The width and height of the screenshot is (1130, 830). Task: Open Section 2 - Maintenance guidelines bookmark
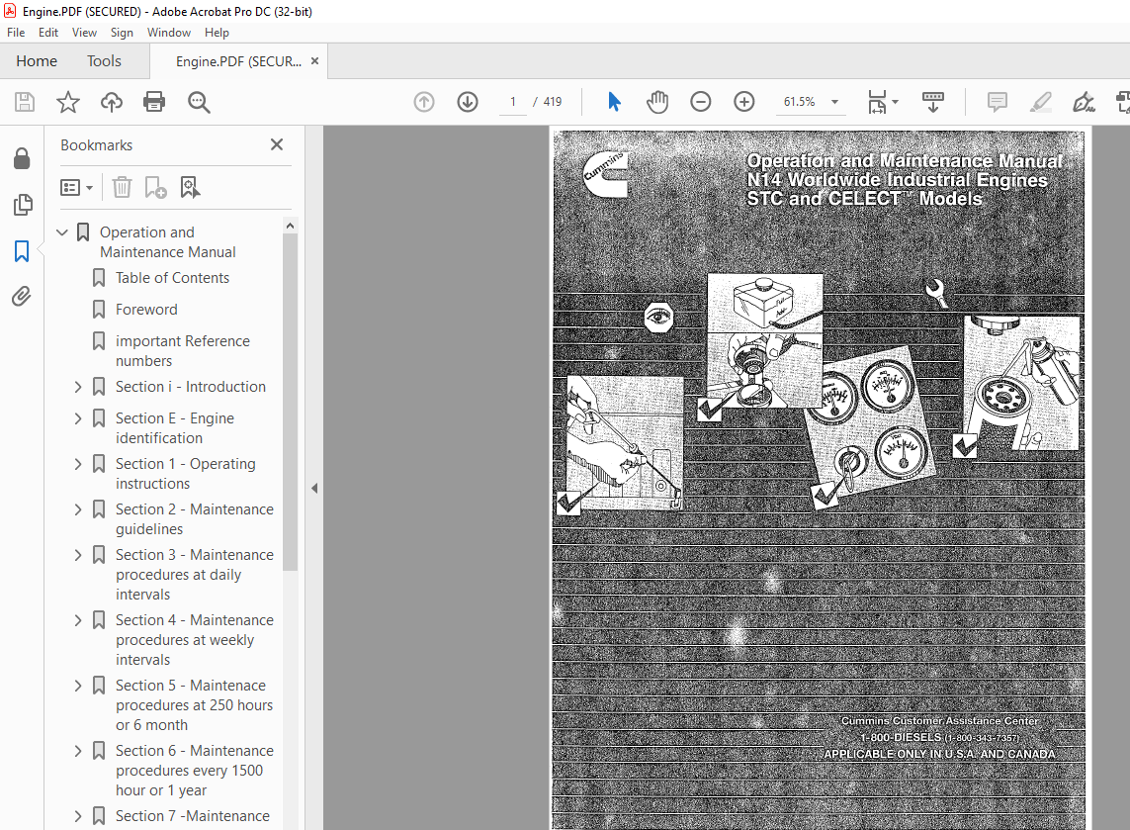point(195,519)
